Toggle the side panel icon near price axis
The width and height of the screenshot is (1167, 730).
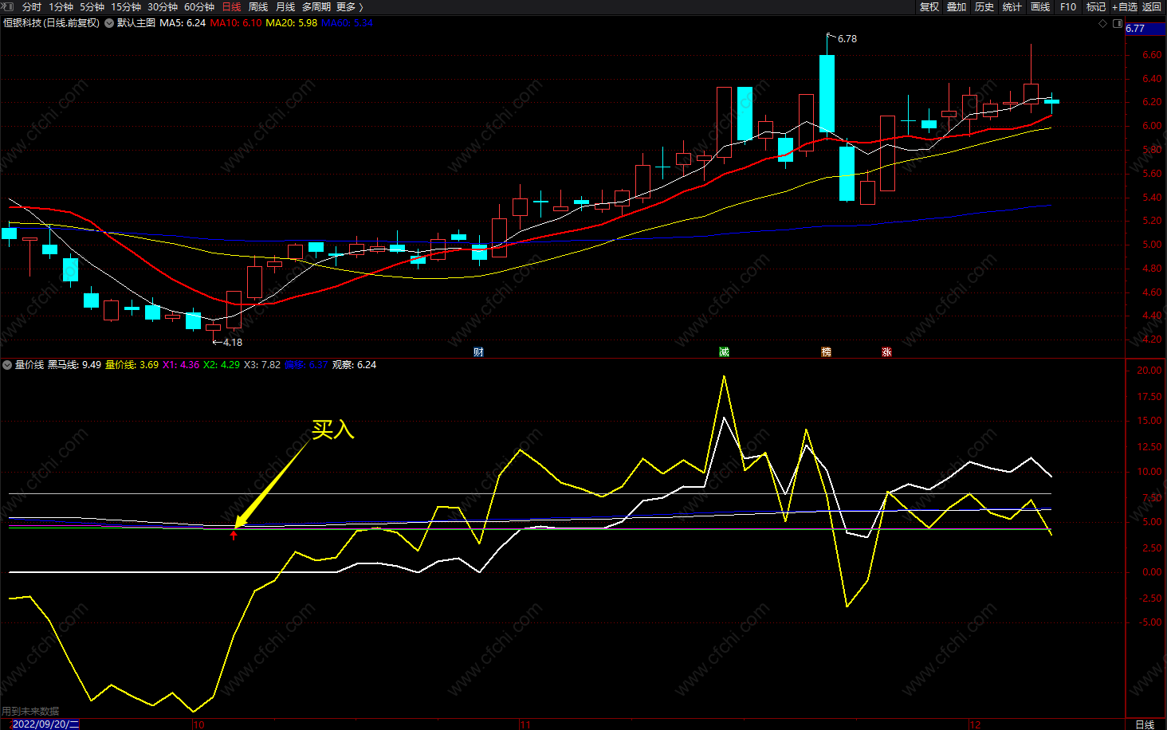1117,23
